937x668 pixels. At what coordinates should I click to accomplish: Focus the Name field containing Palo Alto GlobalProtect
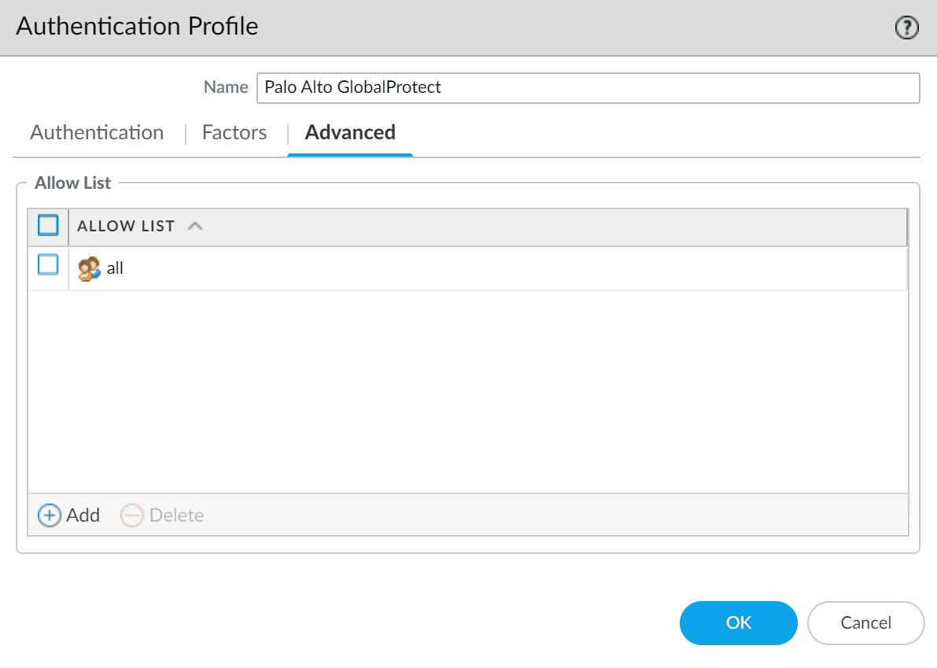pyautogui.click(x=587, y=87)
